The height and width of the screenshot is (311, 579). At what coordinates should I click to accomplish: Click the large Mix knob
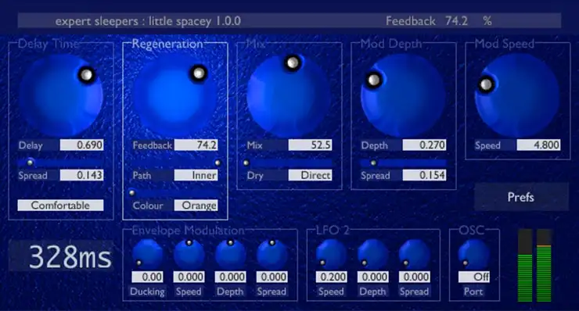[x=289, y=96]
